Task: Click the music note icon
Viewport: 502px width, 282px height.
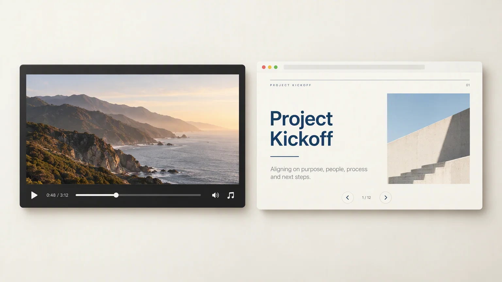Action: 231,195
